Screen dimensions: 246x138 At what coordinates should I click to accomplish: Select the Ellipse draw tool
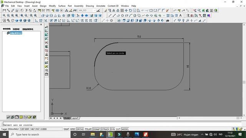point(147,15)
